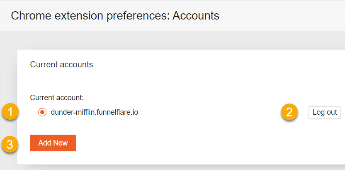Select the dunder-mifflin.funnelflare.io radio button
345x170 pixels.
[x=42, y=112]
